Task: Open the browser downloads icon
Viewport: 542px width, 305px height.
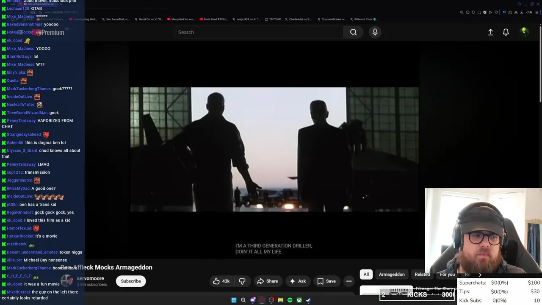Action: pyautogui.click(x=522, y=13)
